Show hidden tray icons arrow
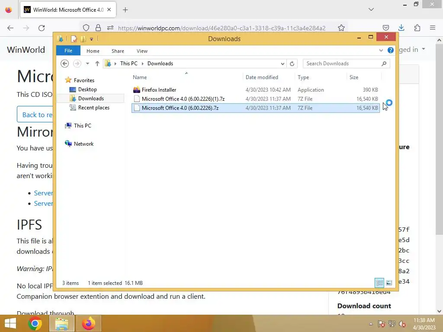Image resolution: width=443 pixels, height=332 pixels. (371, 324)
